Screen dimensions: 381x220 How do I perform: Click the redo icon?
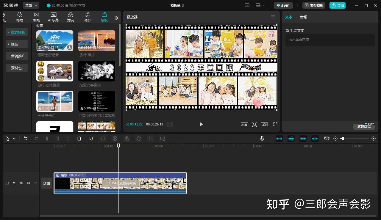click(x=36, y=139)
